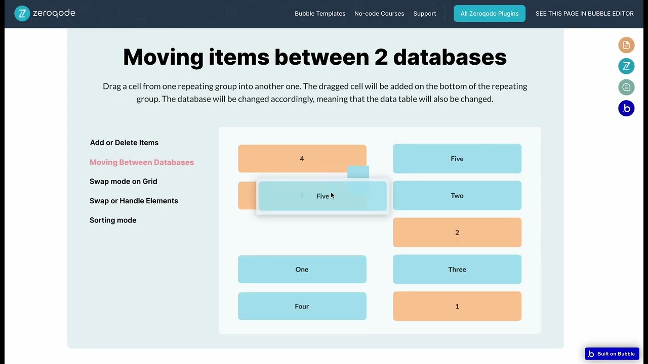Open See This Page in Bubble Editor
The width and height of the screenshot is (648, 364).
coord(585,14)
